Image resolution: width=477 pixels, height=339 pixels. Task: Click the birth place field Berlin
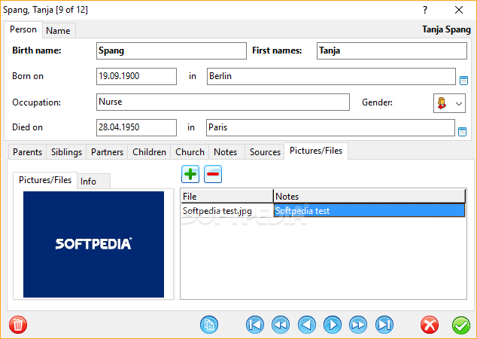[331, 76]
